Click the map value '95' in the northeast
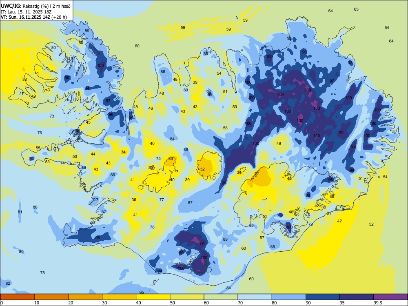 point(289,38)
